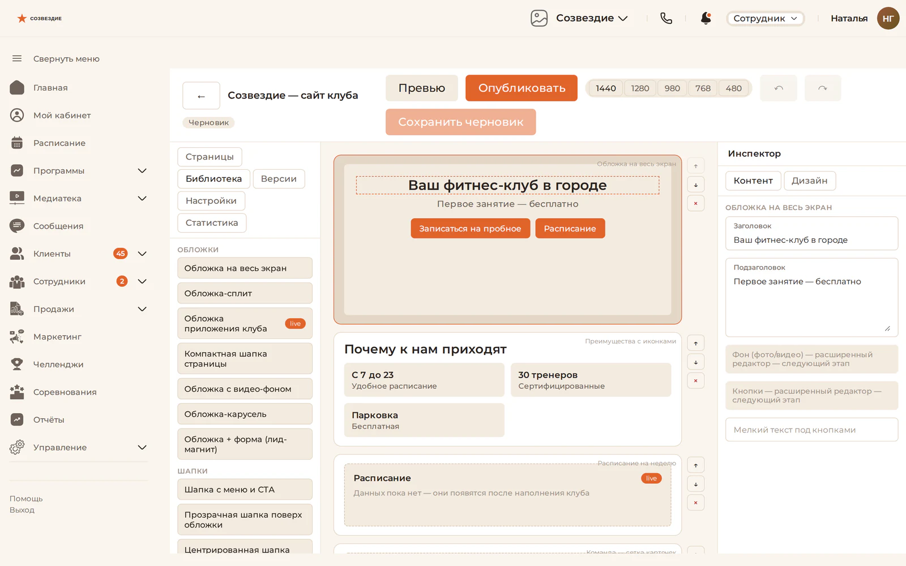This screenshot has width=906, height=566.
Task: Delete the Преимущества с иконками block
Action: [696, 380]
